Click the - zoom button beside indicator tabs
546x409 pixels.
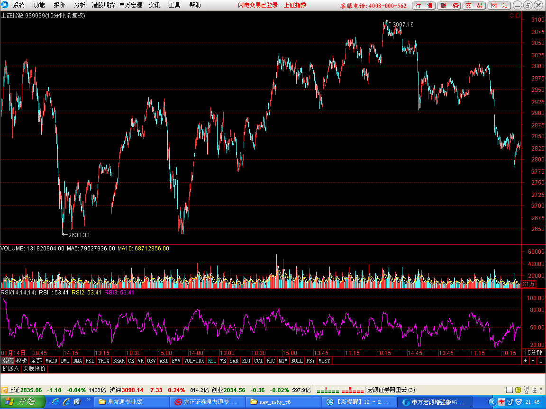[x=533, y=361]
